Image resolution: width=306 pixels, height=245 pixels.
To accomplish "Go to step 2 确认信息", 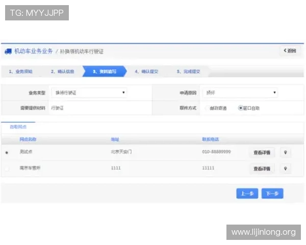I will pos(62,71).
